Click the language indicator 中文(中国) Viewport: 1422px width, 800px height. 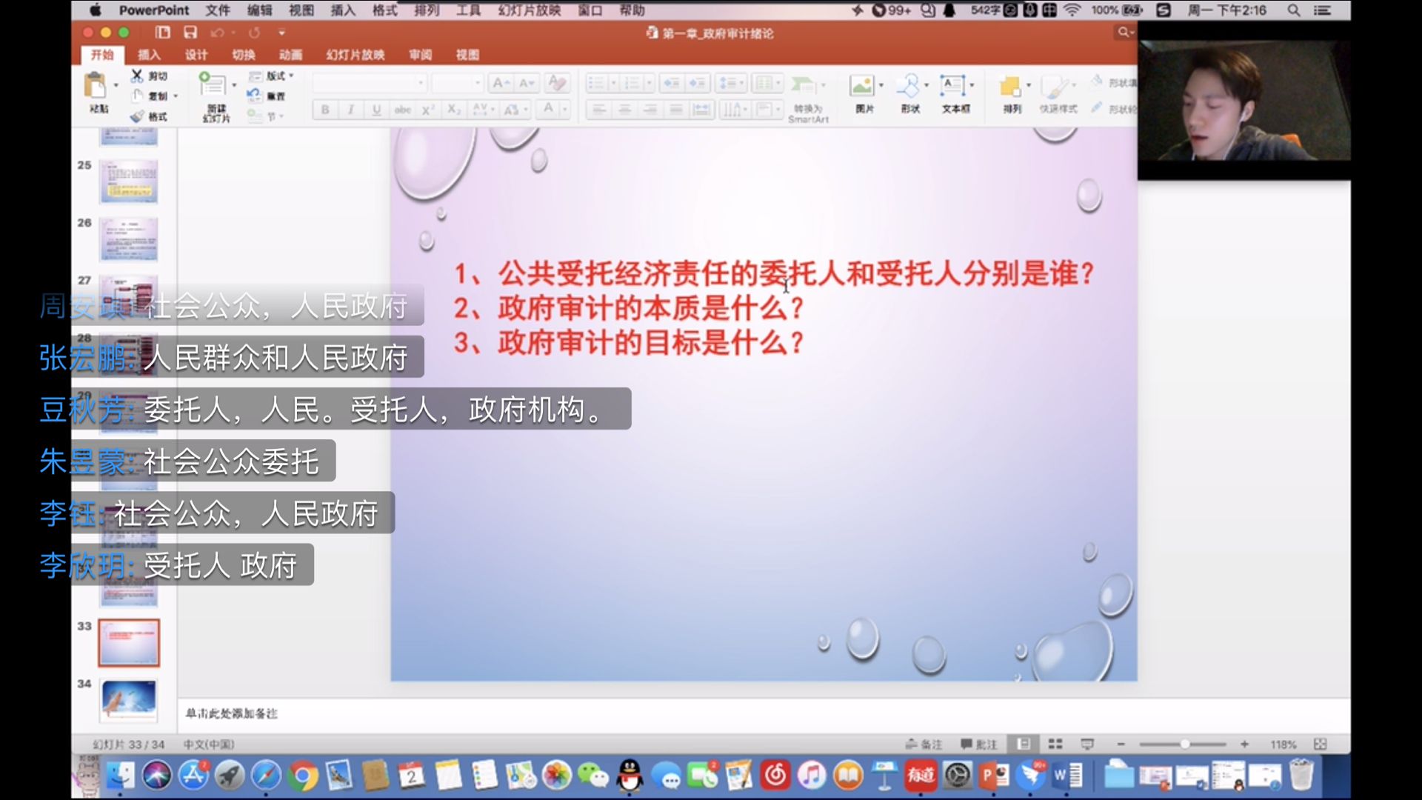[x=209, y=744]
